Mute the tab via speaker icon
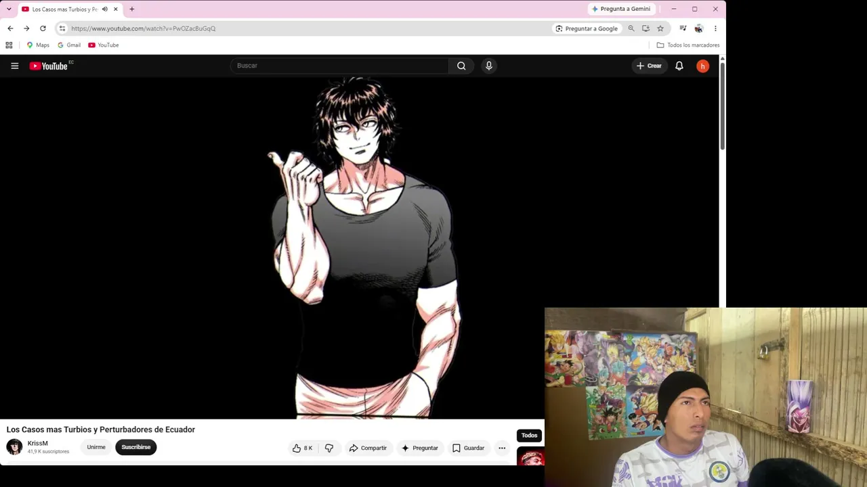Viewport: 867px width, 487px height. (104, 9)
